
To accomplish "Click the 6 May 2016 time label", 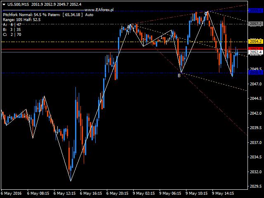I will click(12, 193).
